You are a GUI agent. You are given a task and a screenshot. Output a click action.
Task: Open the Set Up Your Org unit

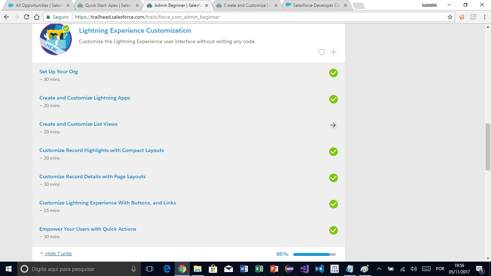(59, 72)
